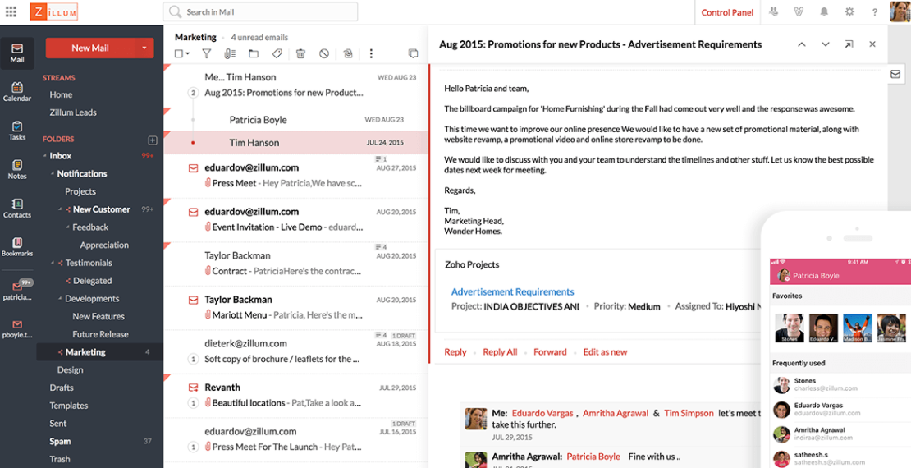The image size is (911, 468).
Task: Click the Search in Mail field
Action: point(261,11)
